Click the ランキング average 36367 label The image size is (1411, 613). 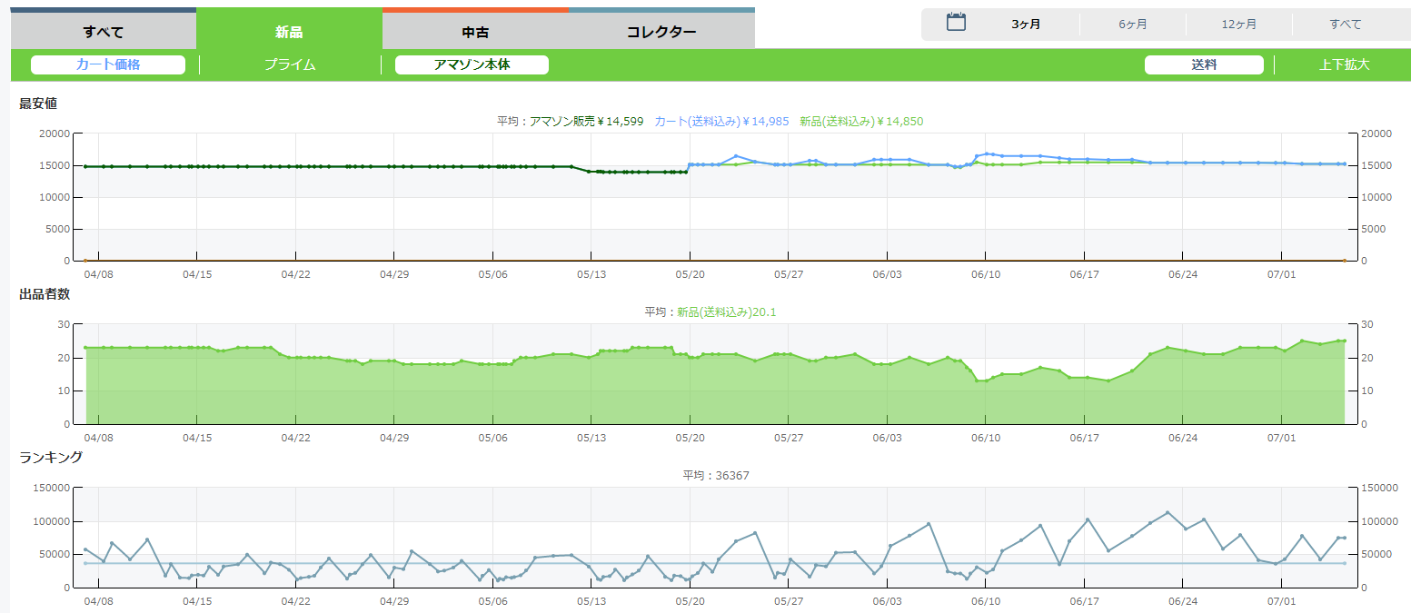tap(716, 475)
